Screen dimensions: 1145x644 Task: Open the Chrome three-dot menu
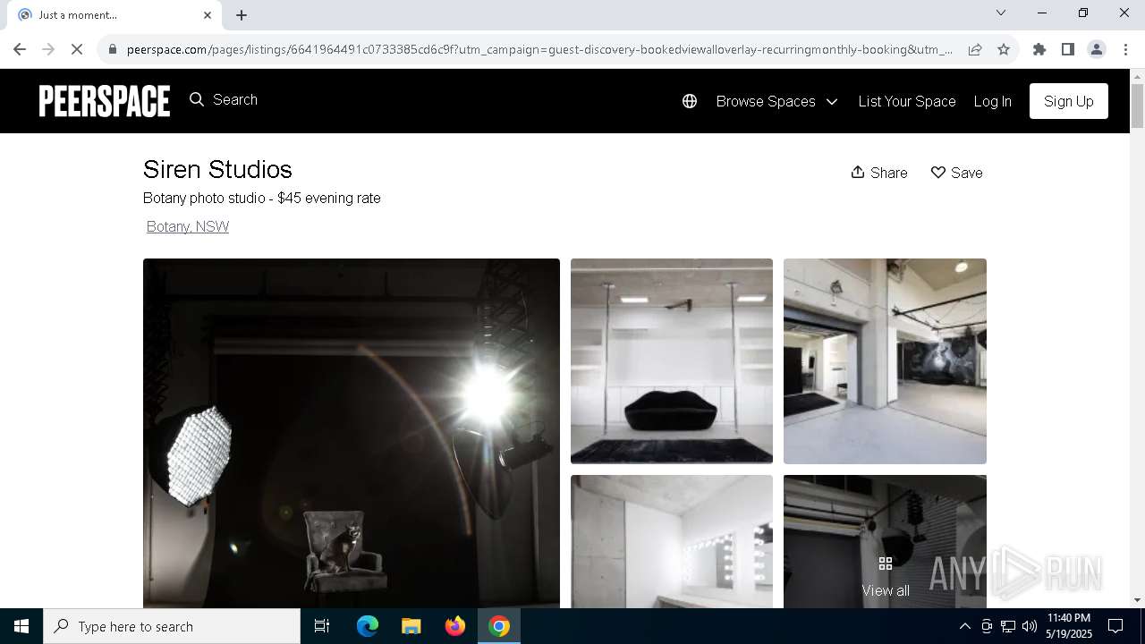1125,49
